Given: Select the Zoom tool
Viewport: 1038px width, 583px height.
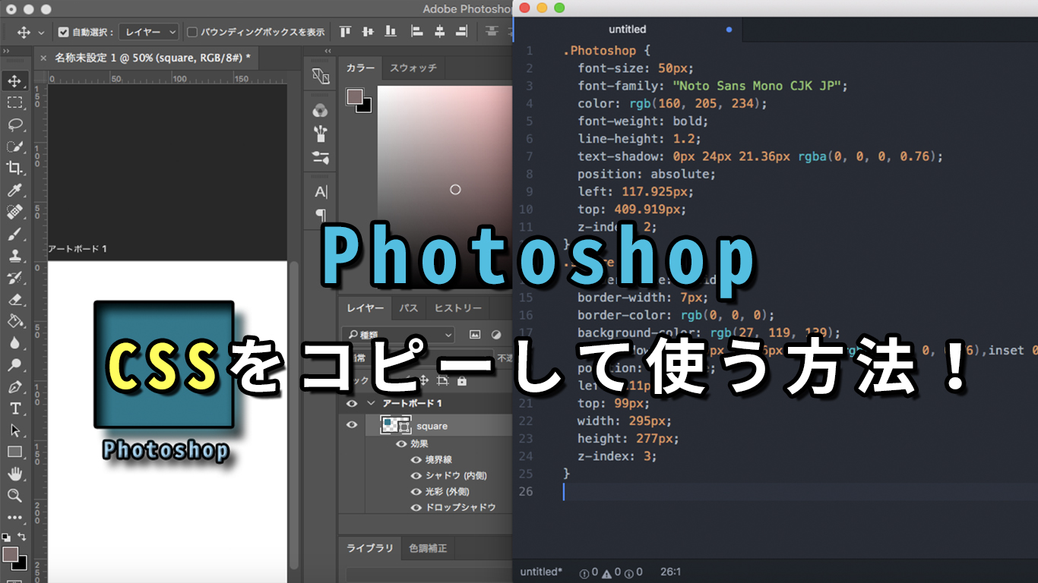Looking at the screenshot, I should click(14, 496).
